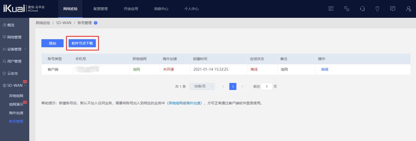Image resolution: width=416 pixels, height=141 pixels.
Task: Click creation time 2021-01-14 15:32:25
Action: 211,69
